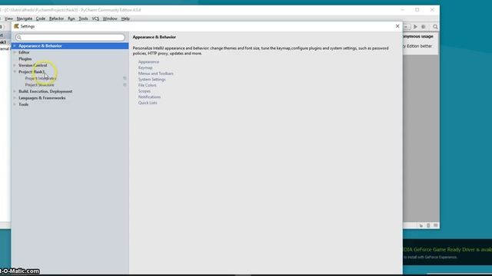Click the Debug bug icon in PyCharm toolbar
This screenshot has width=492, height=276.
pos(424,27)
